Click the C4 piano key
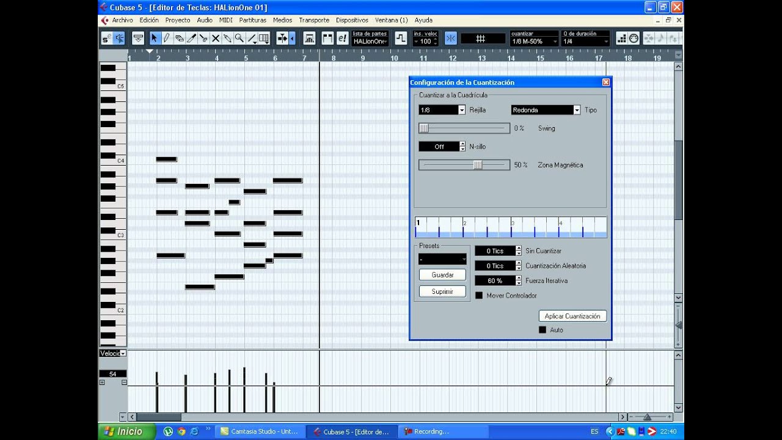Screen dimensions: 782x440 click(x=113, y=161)
